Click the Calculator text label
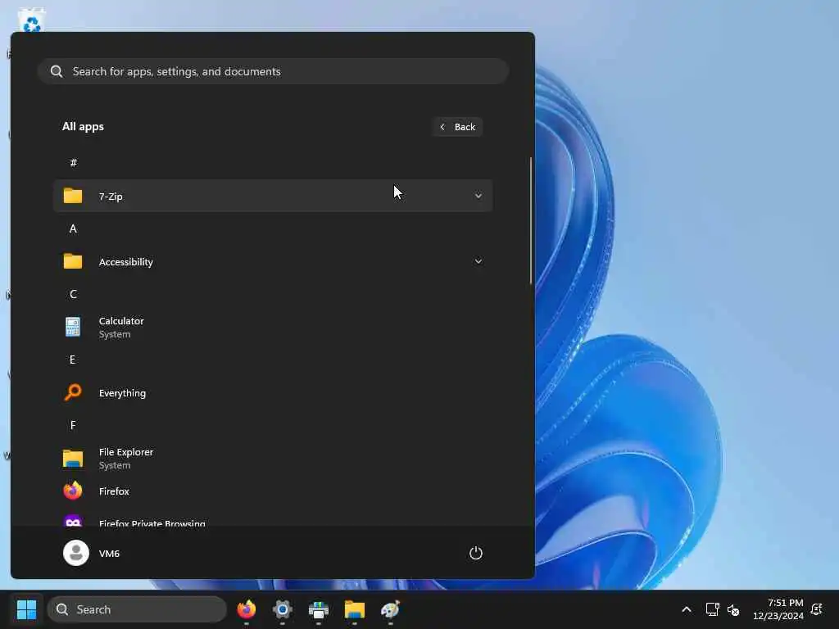 tap(121, 321)
